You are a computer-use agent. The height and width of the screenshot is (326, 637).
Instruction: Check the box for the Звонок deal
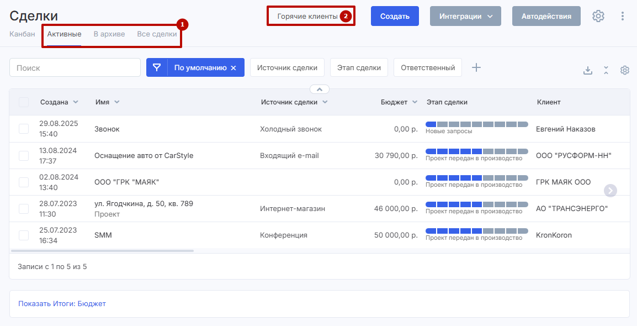click(x=24, y=129)
